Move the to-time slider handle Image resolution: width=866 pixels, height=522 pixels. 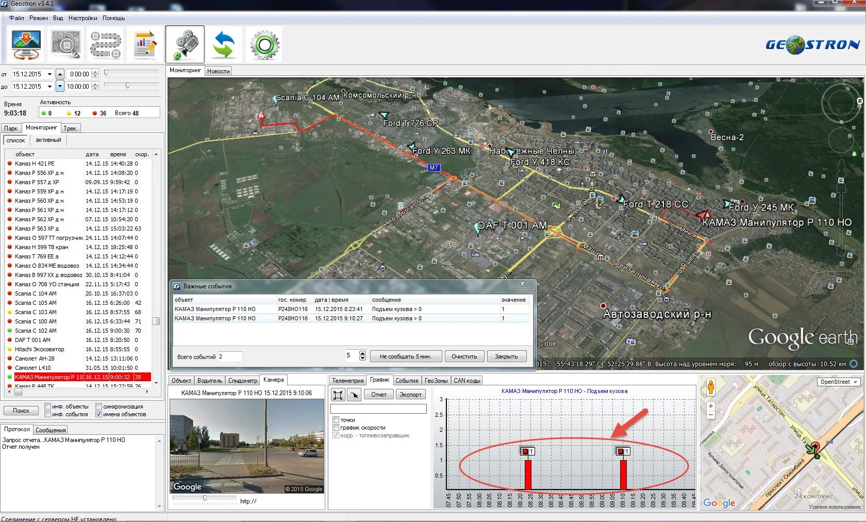128,86
